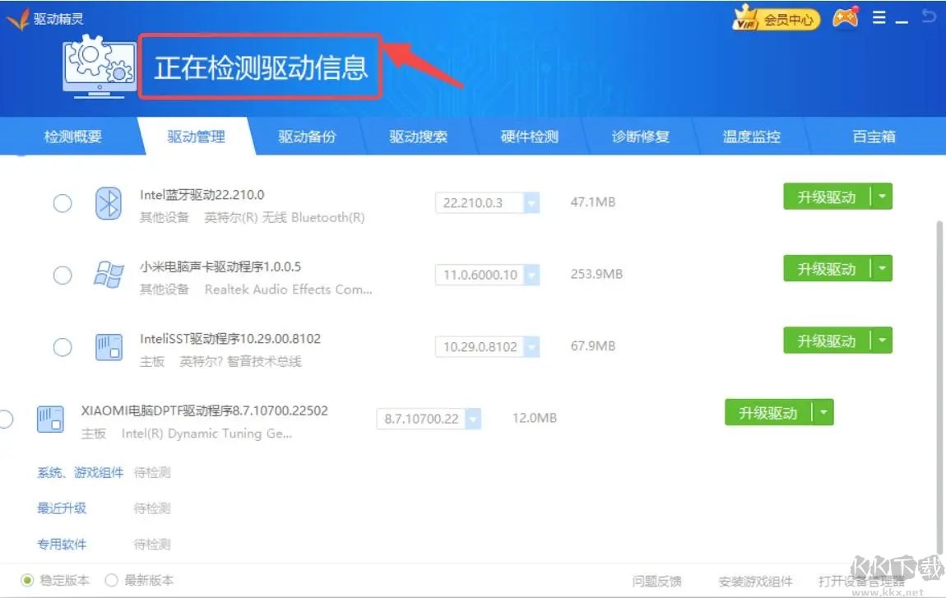Screen dimensions: 946x598
Task: Click the 系统、游戏组件 link
Action: pyautogui.click(x=81, y=472)
